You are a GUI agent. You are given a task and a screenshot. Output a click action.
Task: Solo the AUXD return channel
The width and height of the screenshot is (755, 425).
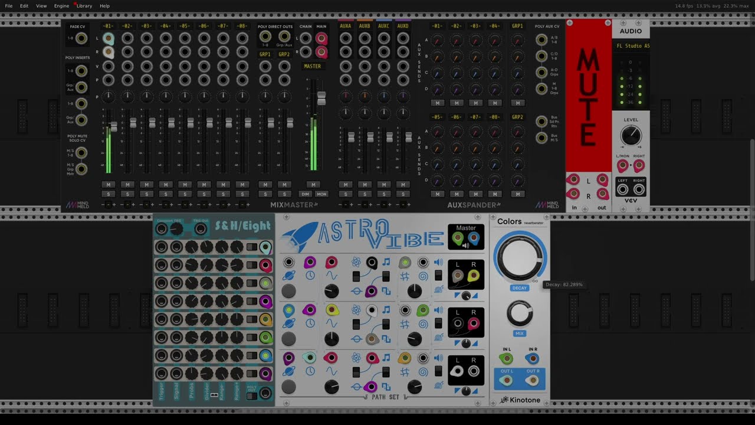click(403, 194)
